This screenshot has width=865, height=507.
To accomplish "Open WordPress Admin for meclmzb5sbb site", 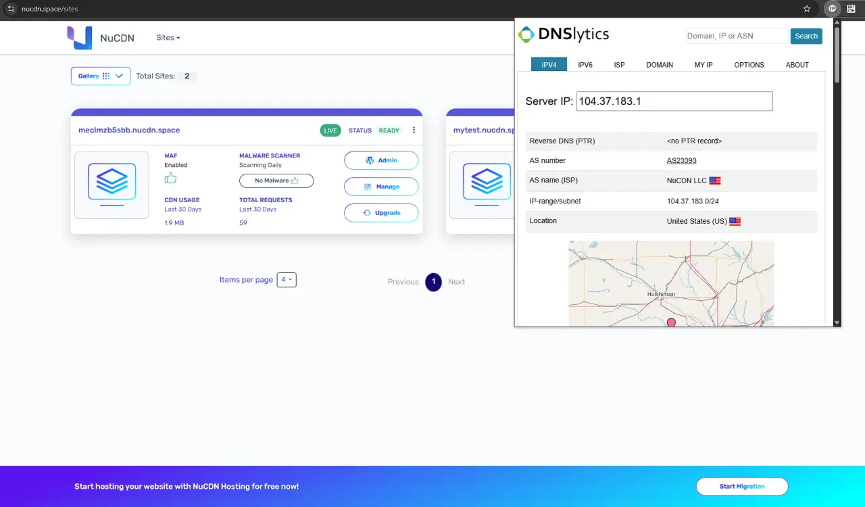I will 381,160.
